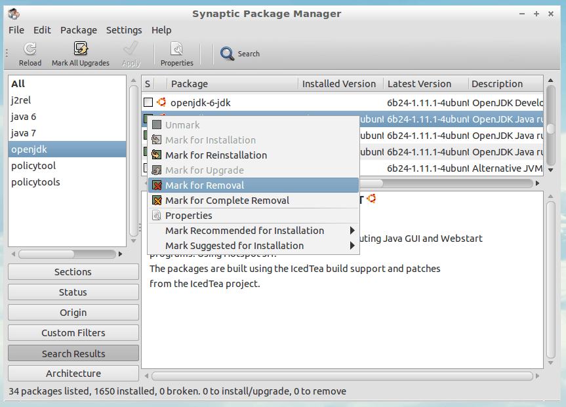Screen dimensions: 566x407
Task: Select All in the search list
Action: coord(67,84)
